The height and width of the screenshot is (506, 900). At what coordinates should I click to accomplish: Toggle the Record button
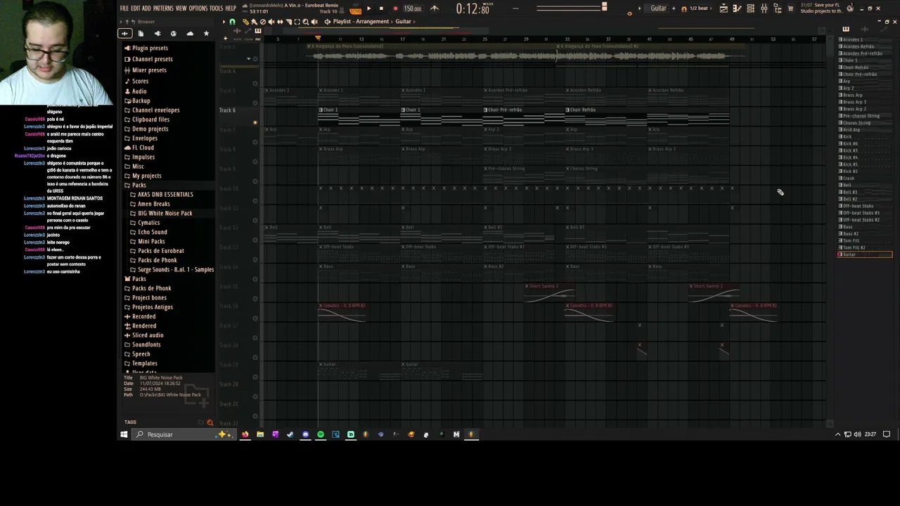pos(395,8)
